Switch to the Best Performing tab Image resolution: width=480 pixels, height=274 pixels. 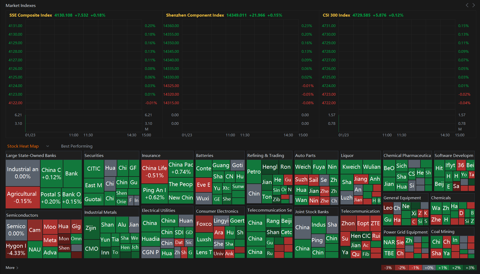(77, 146)
